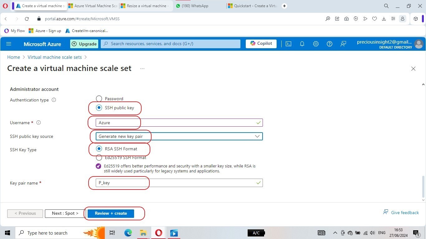The image size is (426, 239).
Task: Switch to the Azure Virtual Machine Scale Sets tab
Action: (x=93, y=6)
